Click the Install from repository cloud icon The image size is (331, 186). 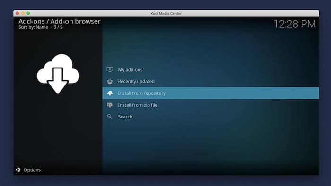pyautogui.click(x=110, y=93)
